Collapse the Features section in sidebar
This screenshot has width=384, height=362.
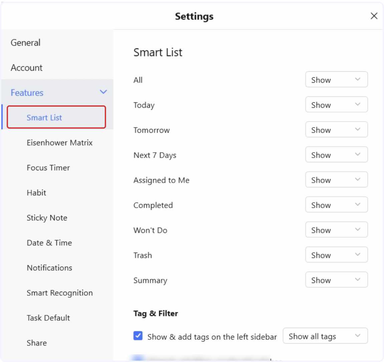(x=103, y=92)
